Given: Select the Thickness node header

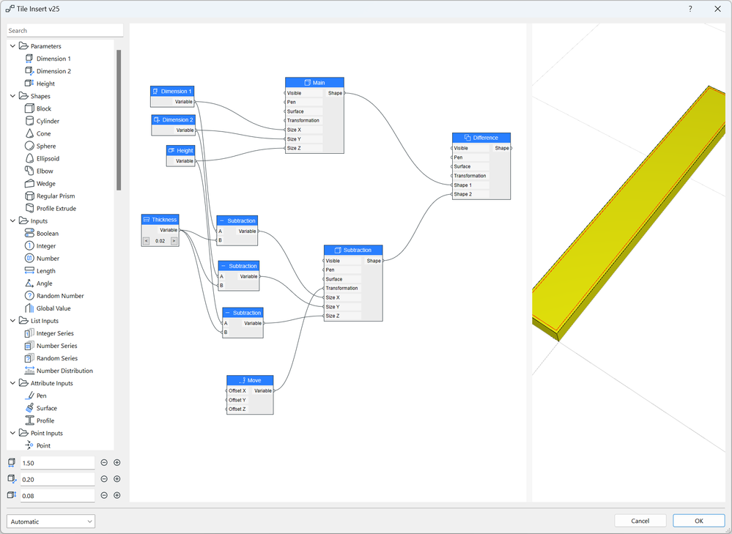Looking at the screenshot, I should coord(160,220).
